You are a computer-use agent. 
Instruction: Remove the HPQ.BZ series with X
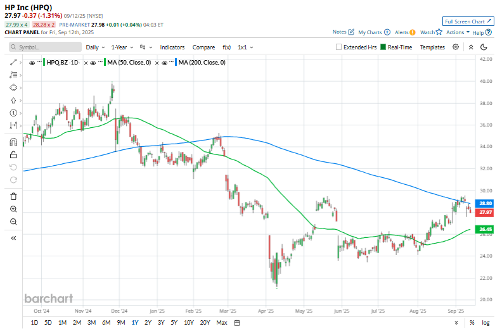pos(86,63)
